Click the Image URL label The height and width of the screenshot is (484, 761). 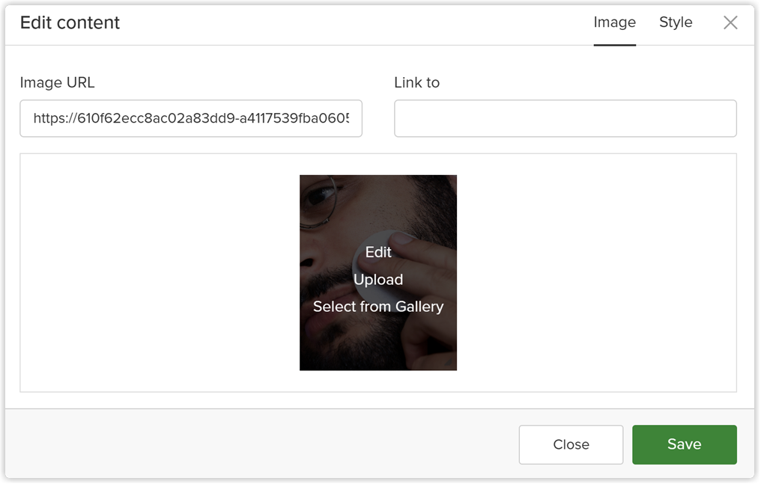(57, 82)
